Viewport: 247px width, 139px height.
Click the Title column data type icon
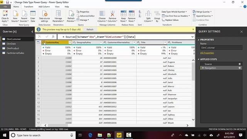click(139, 42)
